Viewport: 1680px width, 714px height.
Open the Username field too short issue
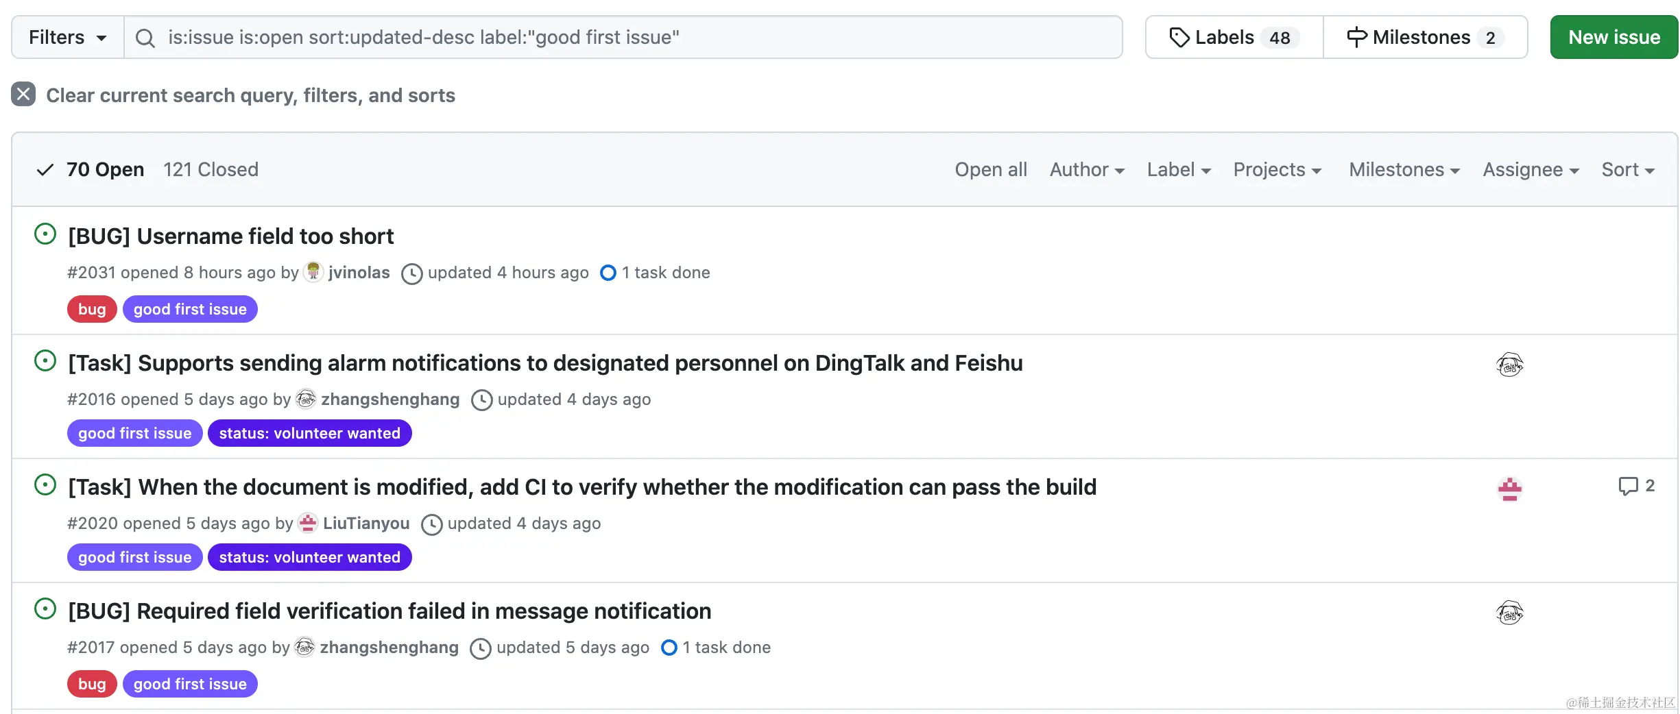(x=230, y=236)
